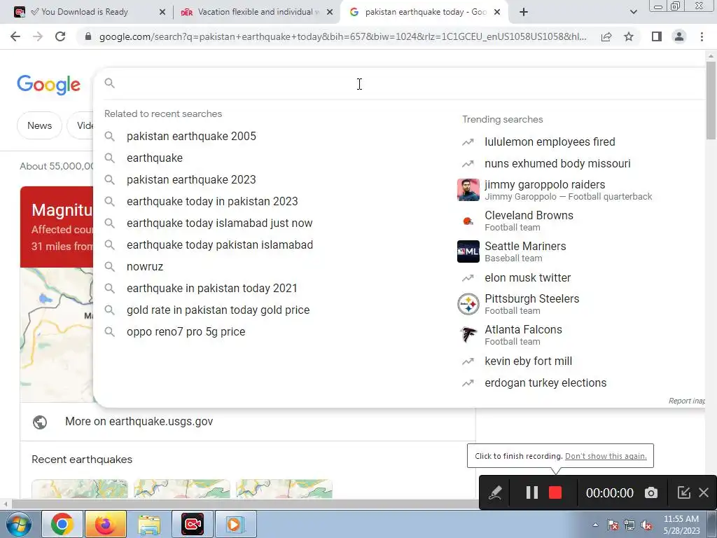Close the Vacation flexible tab
This screenshot has width=717, height=538.
click(x=330, y=13)
